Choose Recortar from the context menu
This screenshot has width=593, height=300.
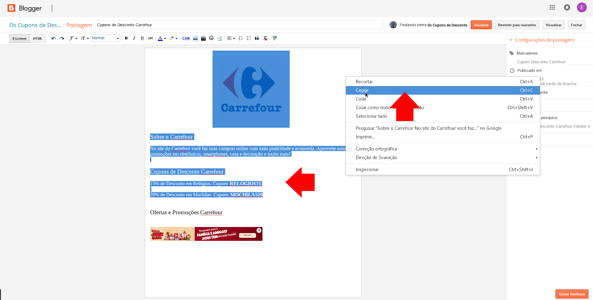pos(443,82)
